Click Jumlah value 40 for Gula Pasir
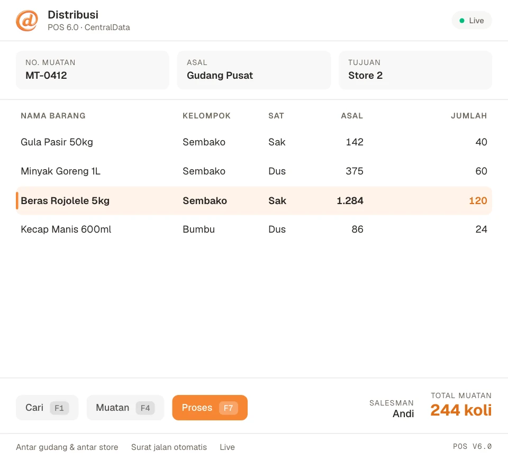 (x=481, y=142)
